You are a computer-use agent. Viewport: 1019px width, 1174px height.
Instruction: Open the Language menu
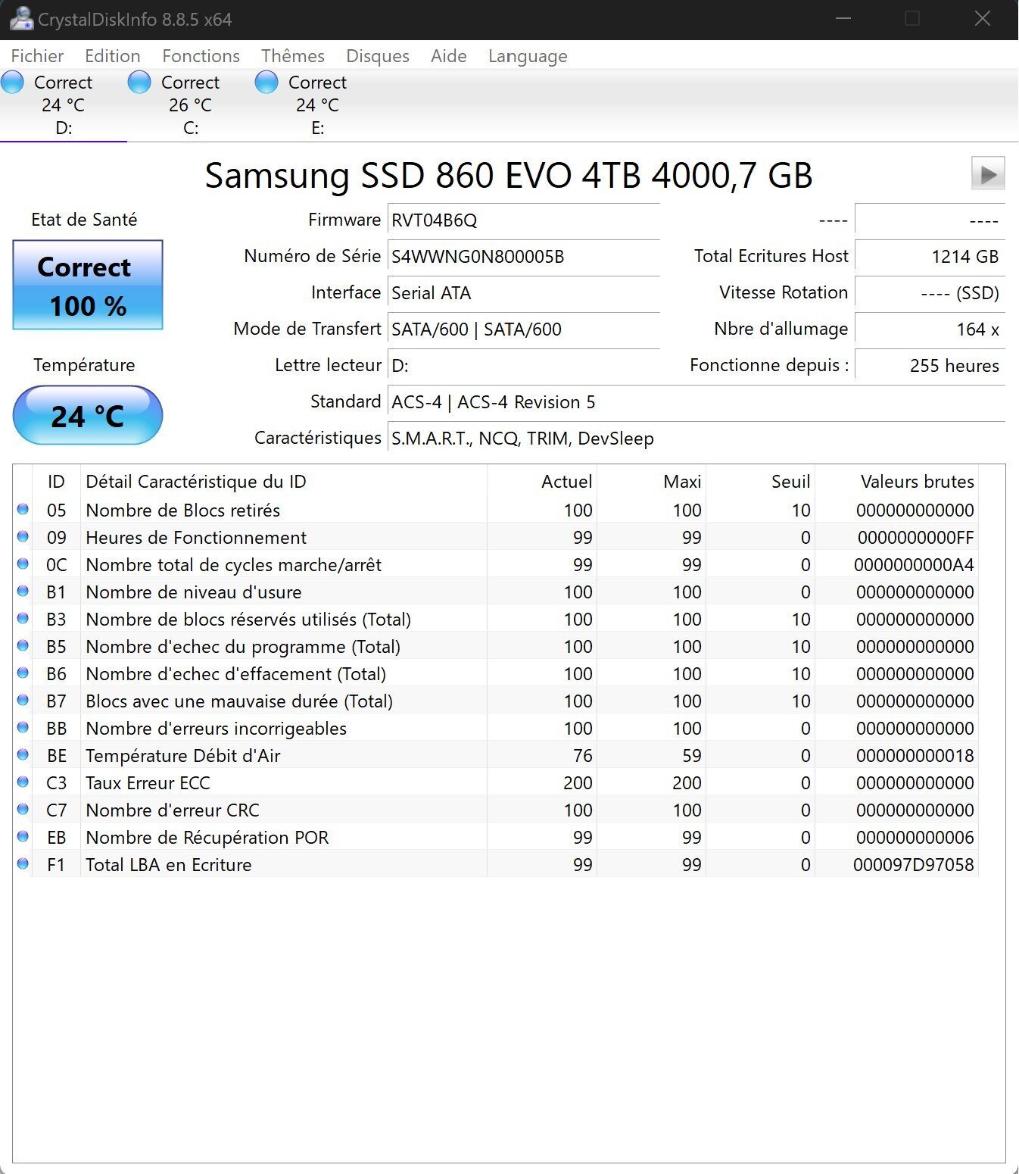[x=528, y=57]
